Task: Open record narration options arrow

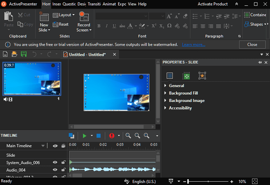Action: (x=119, y=136)
